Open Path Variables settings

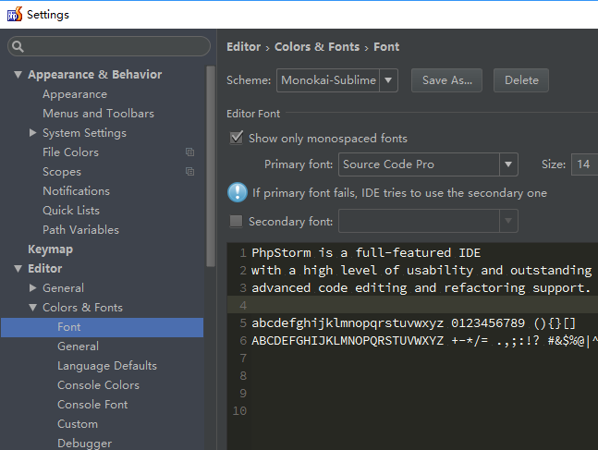80,229
